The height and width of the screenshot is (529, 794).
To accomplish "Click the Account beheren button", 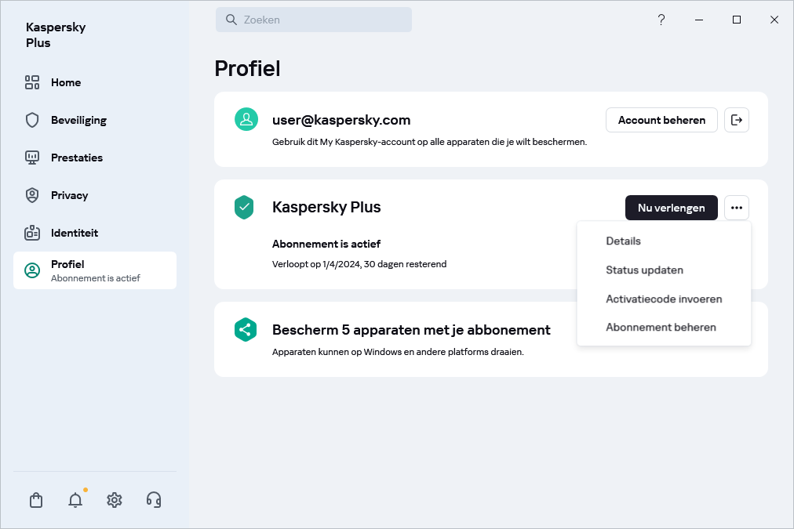I will pyautogui.click(x=661, y=120).
